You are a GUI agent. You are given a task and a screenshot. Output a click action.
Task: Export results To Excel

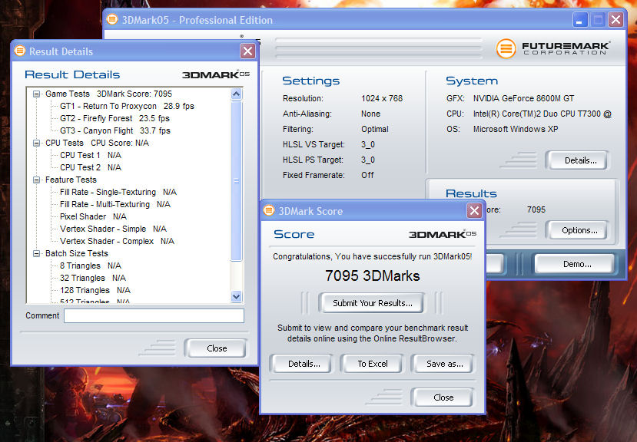pyautogui.click(x=372, y=364)
